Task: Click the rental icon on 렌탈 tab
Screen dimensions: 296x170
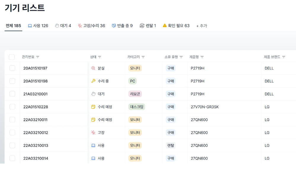Action: (x=142, y=26)
